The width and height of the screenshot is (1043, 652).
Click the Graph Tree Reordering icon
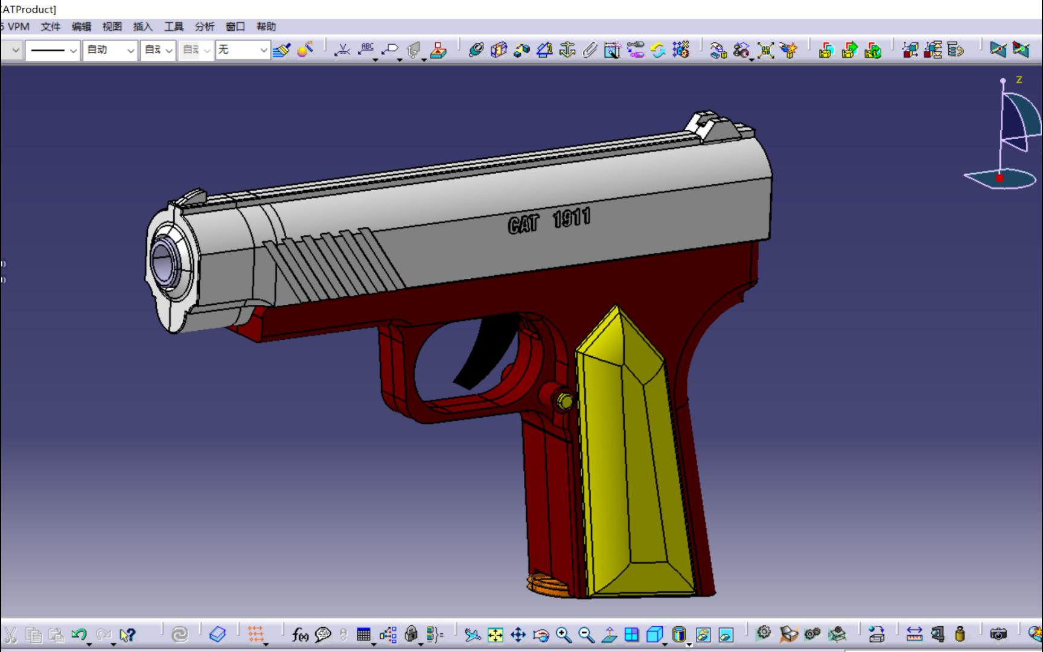pos(910,50)
